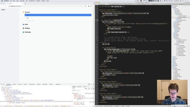
Task: Click the section.mb-6 breadcrumb in DevTools
Action: pyautogui.click(x=47, y=106)
